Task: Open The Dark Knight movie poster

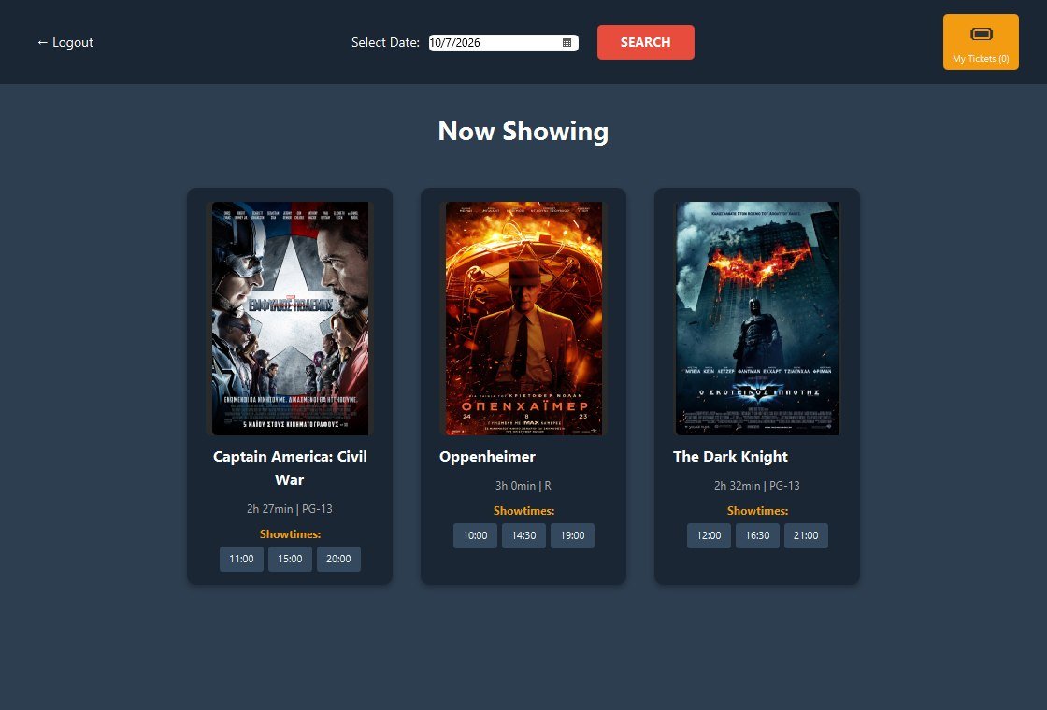Action: 756,319
